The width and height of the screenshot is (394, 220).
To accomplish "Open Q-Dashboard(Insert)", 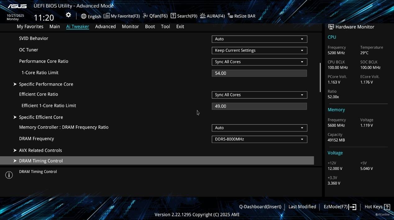I will pyautogui.click(x=260, y=207).
